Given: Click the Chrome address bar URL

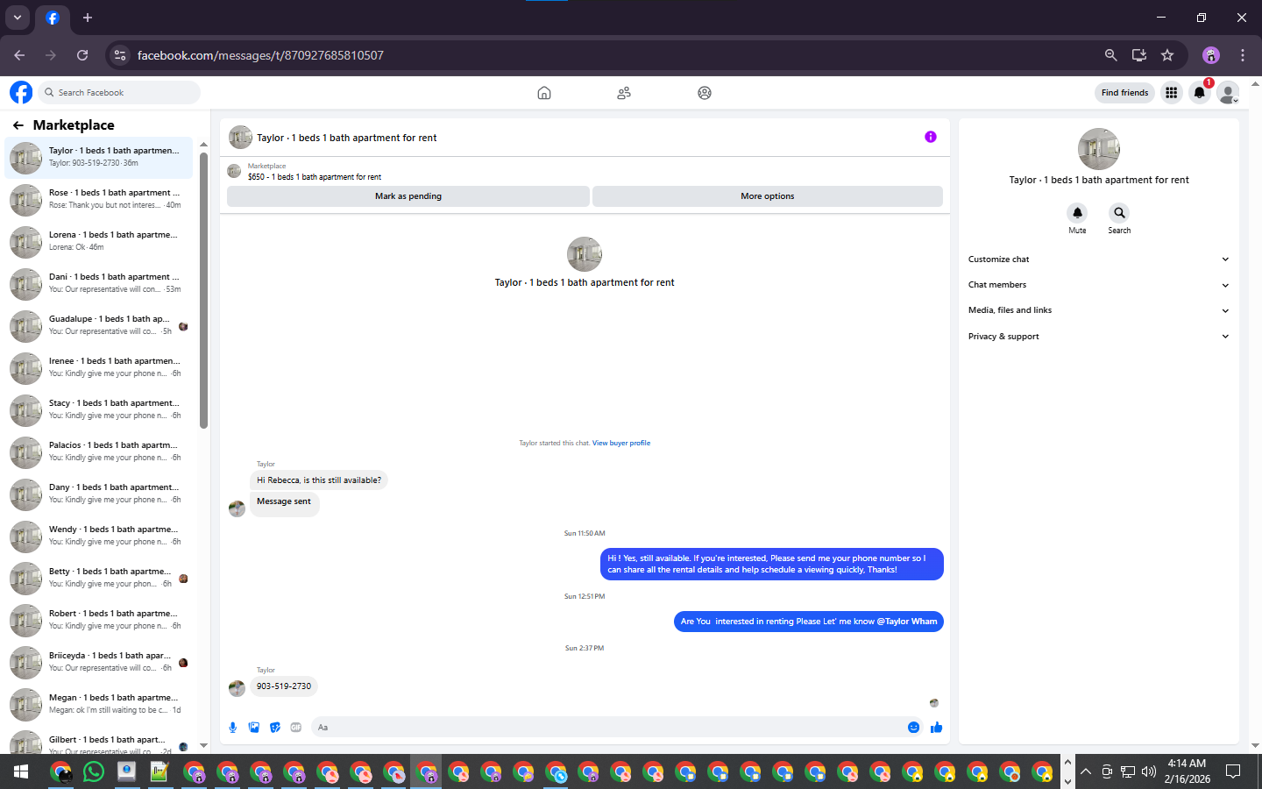Looking at the screenshot, I should (260, 55).
